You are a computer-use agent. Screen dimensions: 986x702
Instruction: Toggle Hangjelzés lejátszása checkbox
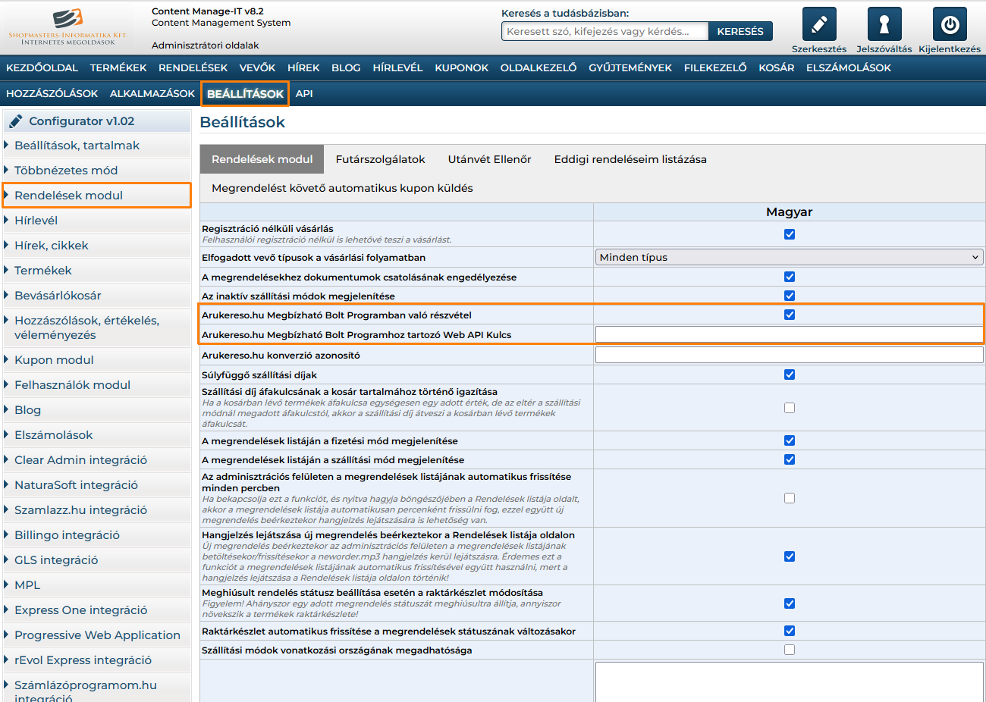tap(790, 556)
